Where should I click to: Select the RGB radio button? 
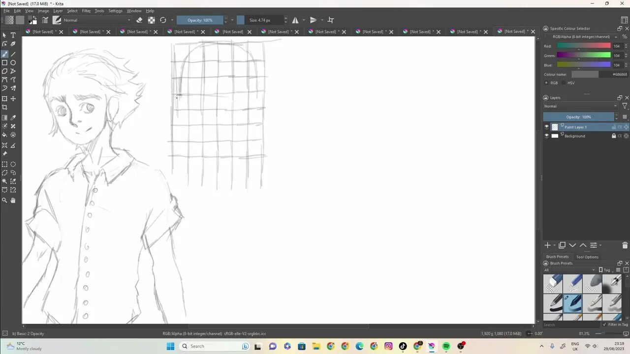tap(546, 83)
